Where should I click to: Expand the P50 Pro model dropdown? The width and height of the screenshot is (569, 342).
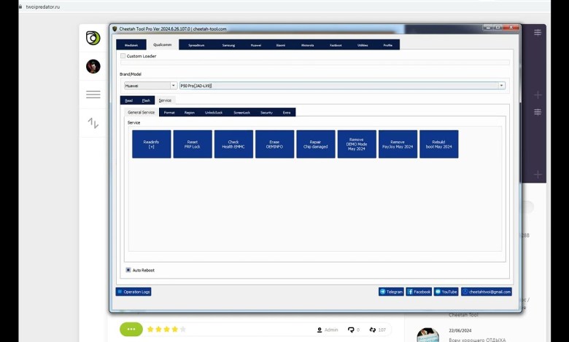501,85
